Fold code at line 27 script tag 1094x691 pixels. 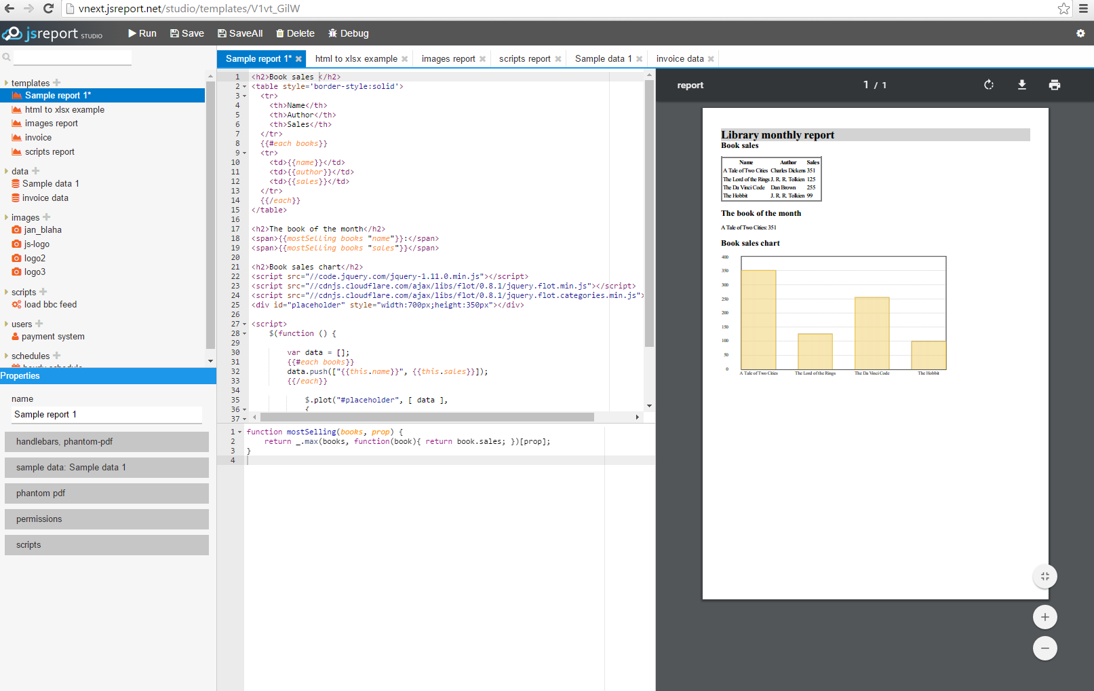pyautogui.click(x=245, y=324)
